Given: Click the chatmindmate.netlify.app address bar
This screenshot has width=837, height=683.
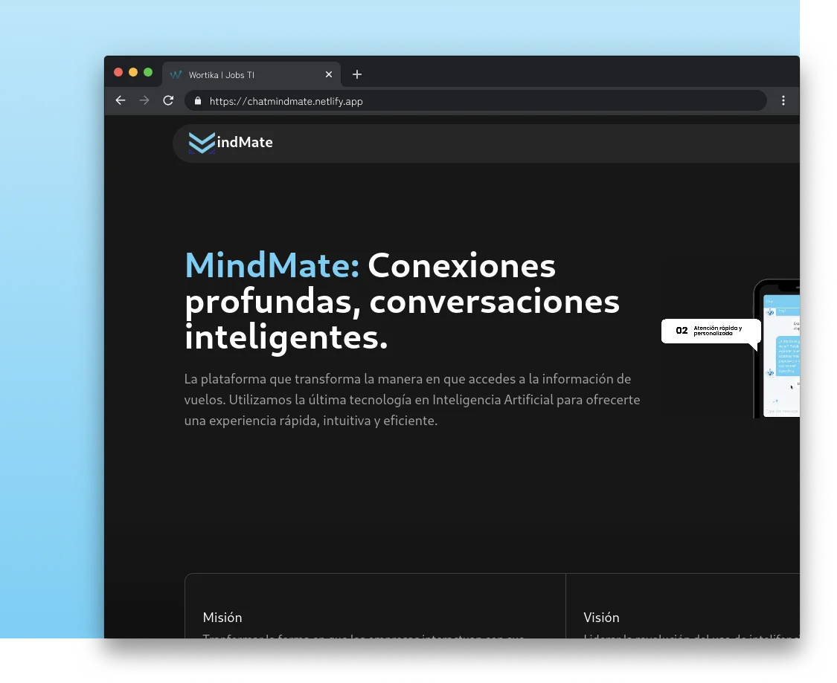Looking at the screenshot, I should click(x=476, y=101).
